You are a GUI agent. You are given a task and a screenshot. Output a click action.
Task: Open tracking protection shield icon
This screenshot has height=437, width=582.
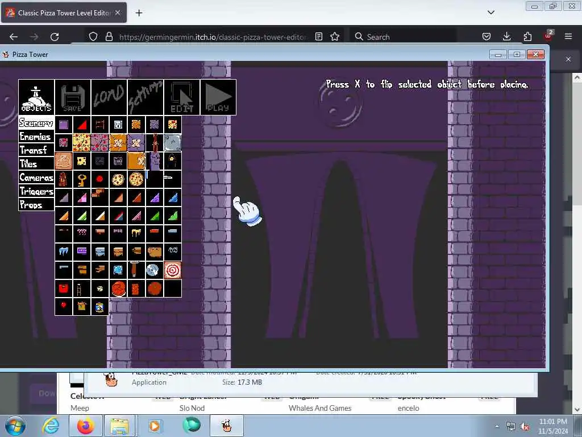93,37
